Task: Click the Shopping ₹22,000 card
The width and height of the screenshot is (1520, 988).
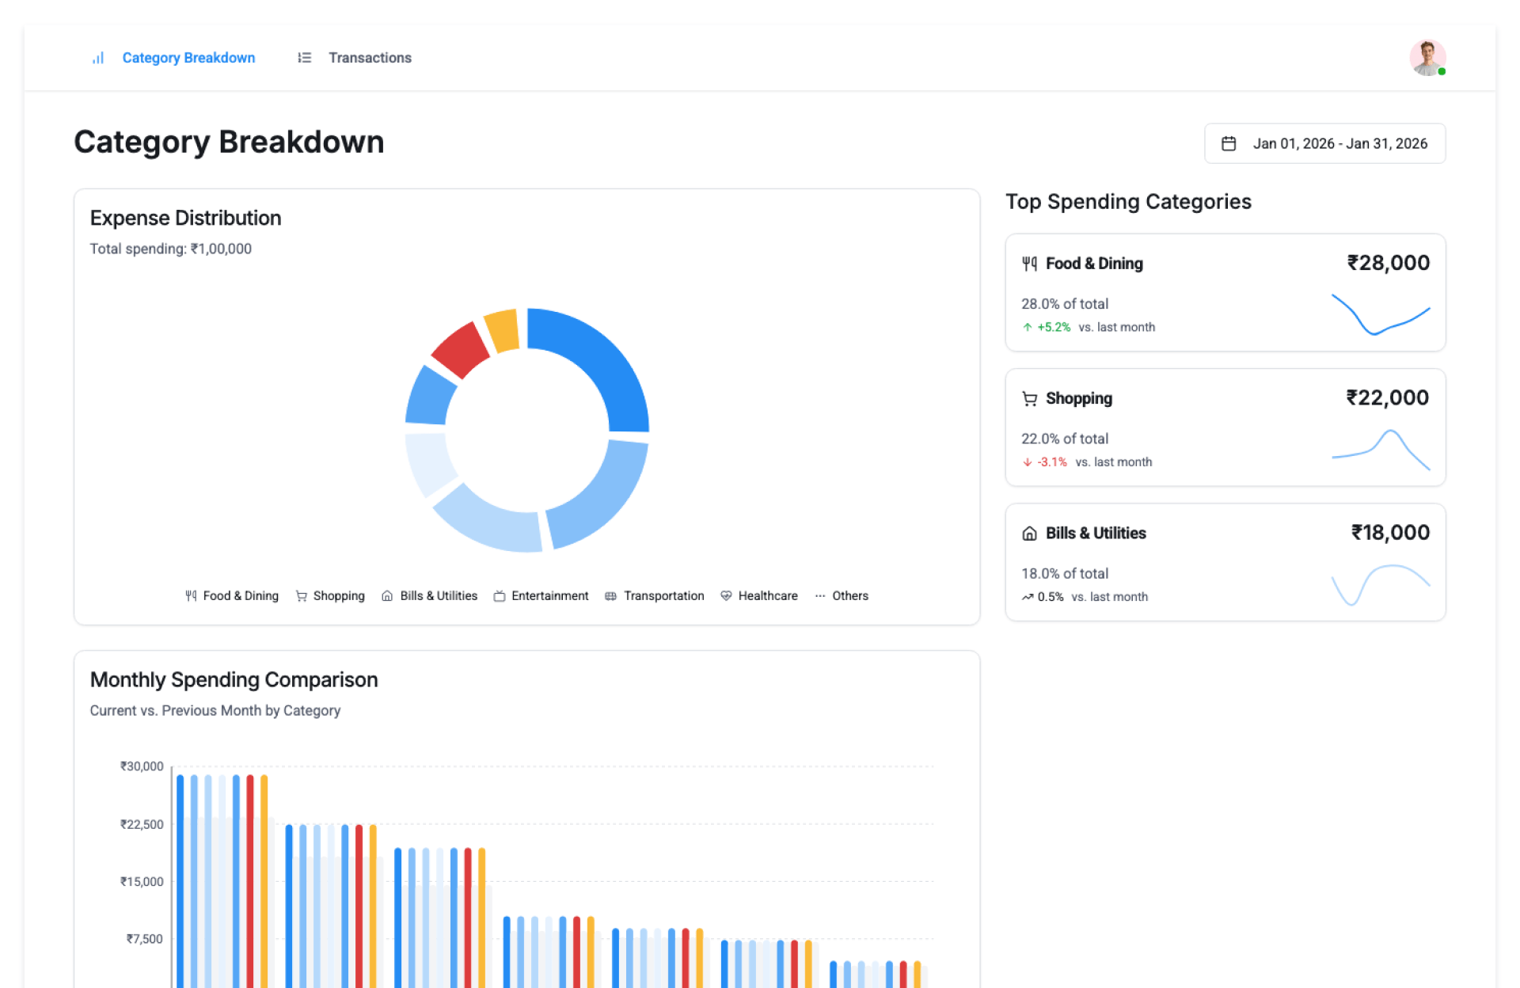Action: [1225, 427]
